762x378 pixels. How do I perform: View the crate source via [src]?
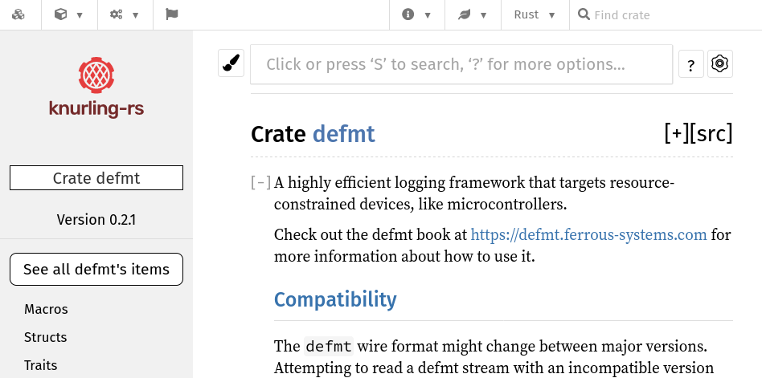[x=711, y=133]
